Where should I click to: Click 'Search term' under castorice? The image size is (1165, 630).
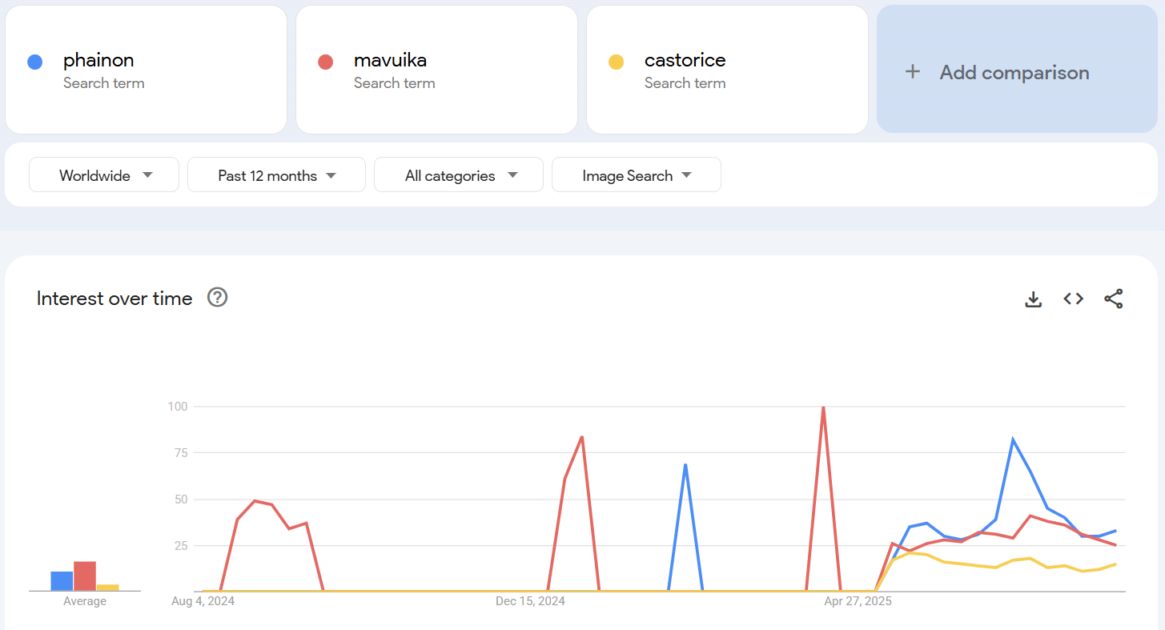(685, 83)
